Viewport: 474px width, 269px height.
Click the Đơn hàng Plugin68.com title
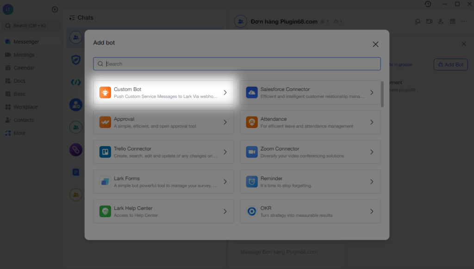[284, 22]
